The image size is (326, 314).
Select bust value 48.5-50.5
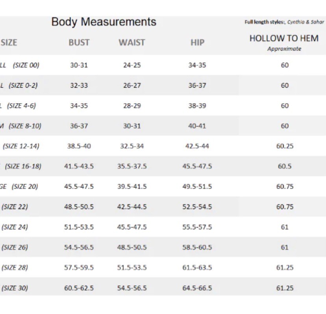(79, 206)
